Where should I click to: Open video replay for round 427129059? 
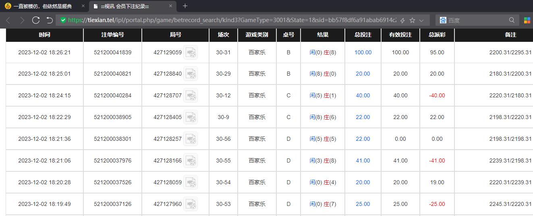[191, 52]
